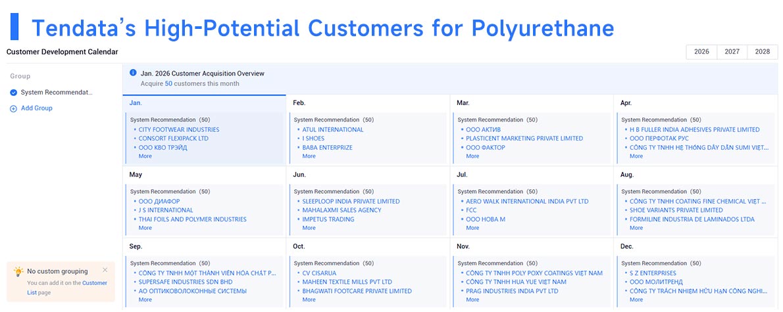Open SHOE VARIANTS PRIVATE LIMITED
This screenshot has width=783, height=312.
676,210
